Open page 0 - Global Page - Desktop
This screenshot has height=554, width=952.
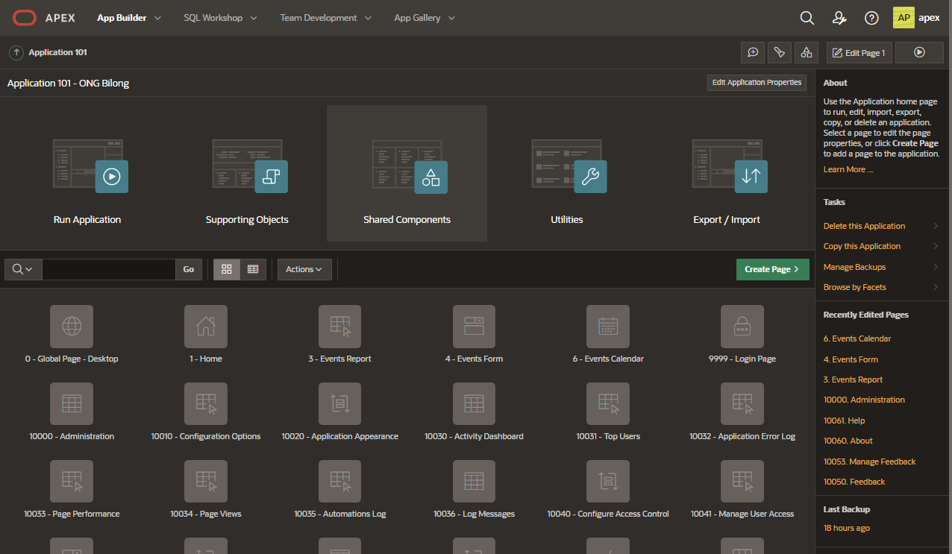[72, 327]
